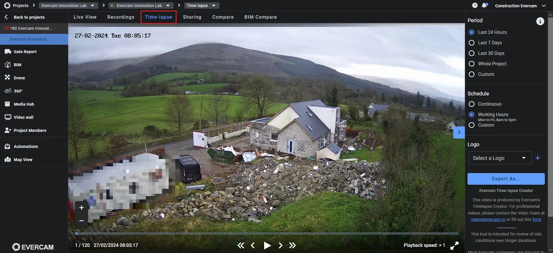Image resolution: width=553 pixels, height=253 pixels.
Task: Switch to Recordings tab
Action: 121,17
